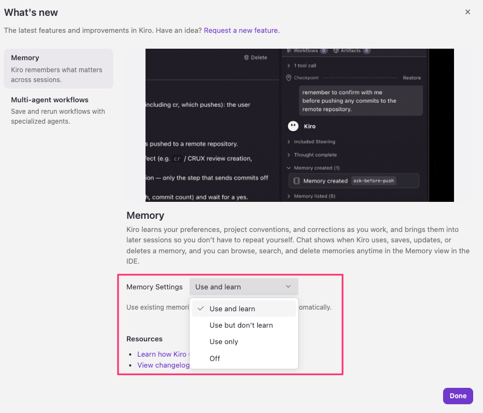Viewport: 483px width, 413px height.
Task: Click the ask-before-push memory tag
Action: point(374,181)
